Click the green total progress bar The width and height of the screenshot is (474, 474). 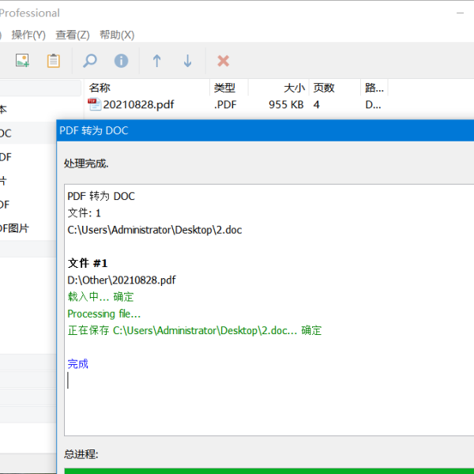click(269, 471)
